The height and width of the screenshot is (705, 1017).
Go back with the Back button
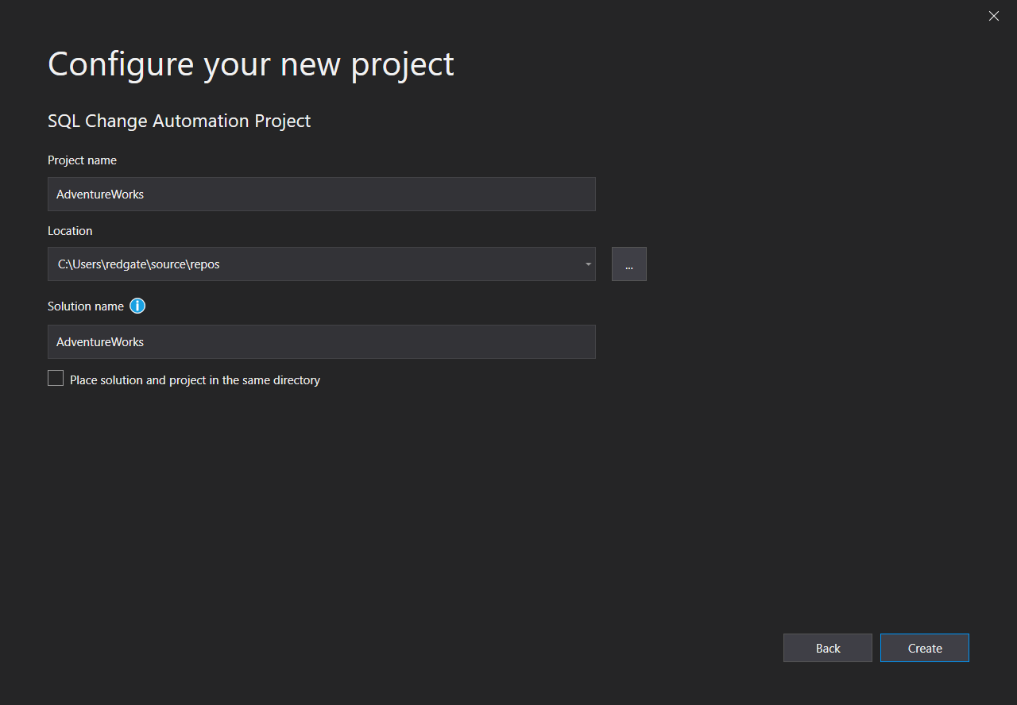(827, 648)
